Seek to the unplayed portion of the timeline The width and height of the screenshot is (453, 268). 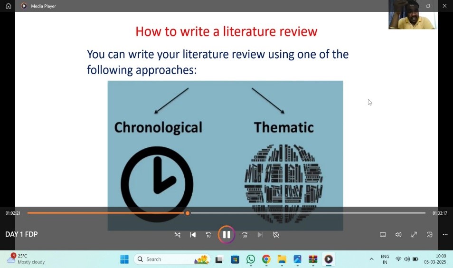pos(308,213)
